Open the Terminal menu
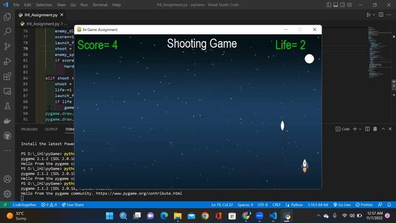This screenshot has height=223, width=396. click(100, 5)
